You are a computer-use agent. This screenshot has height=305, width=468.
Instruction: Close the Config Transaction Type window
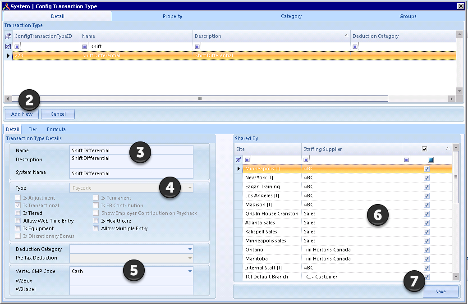[460, 6]
